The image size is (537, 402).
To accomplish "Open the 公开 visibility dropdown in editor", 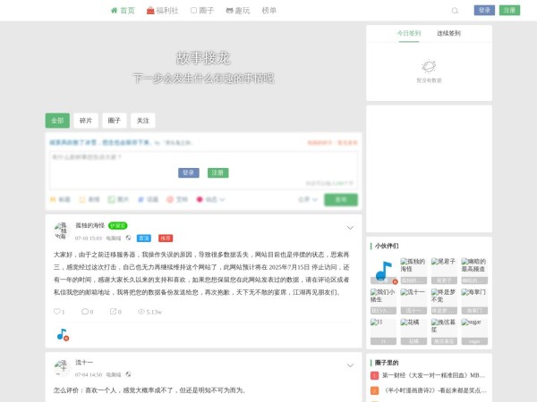I will (307, 199).
